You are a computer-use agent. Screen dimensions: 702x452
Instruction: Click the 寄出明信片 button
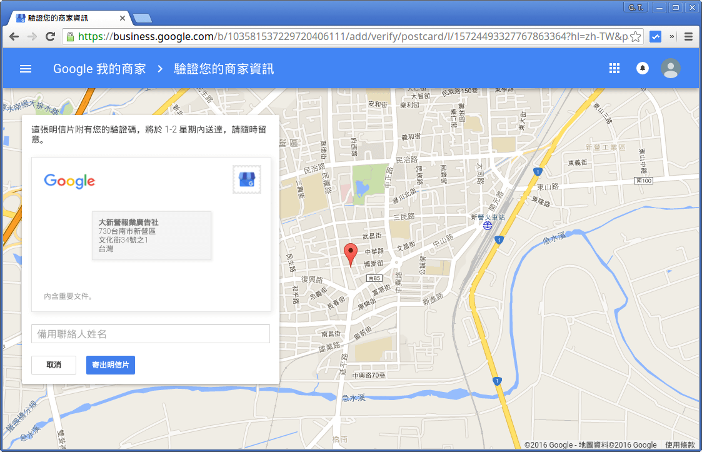pos(110,365)
